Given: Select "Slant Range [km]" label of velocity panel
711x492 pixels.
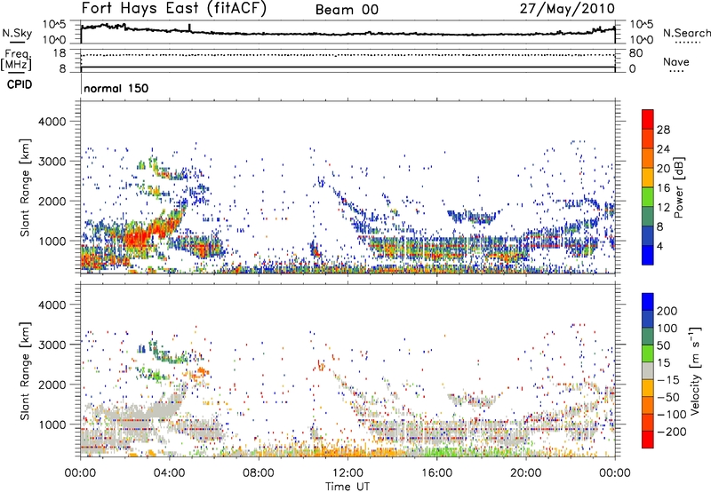Looking at the screenshot, I should (x=25, y=370).
